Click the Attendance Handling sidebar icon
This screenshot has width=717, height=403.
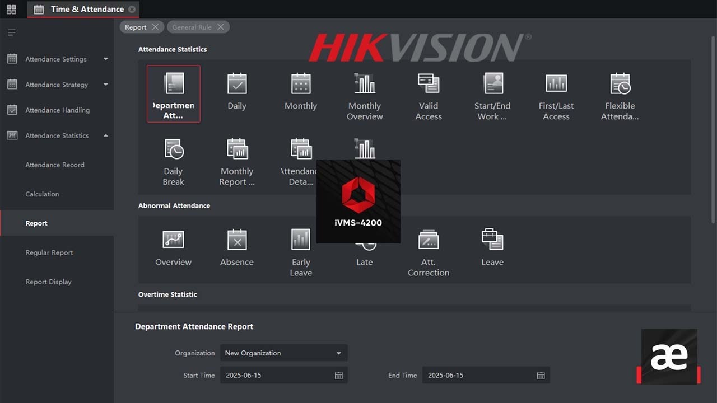coord(12,110)
